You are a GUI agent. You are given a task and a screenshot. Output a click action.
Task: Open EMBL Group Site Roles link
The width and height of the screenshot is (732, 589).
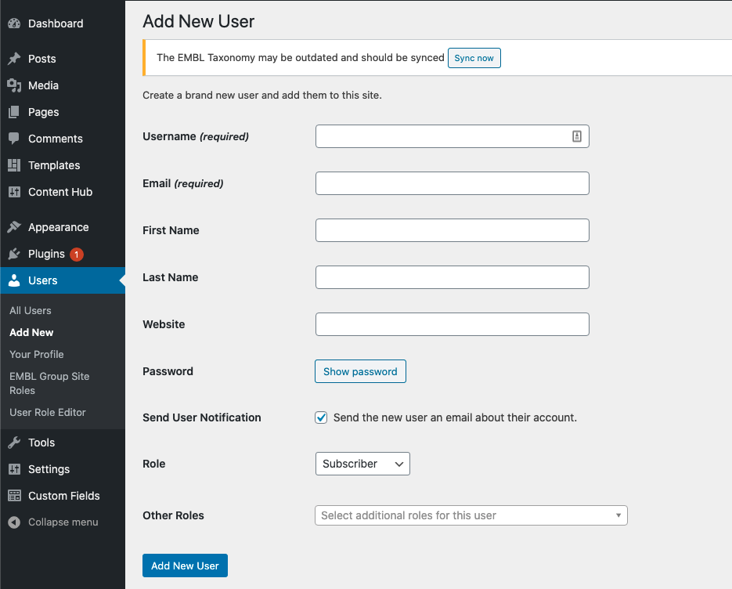49,383
